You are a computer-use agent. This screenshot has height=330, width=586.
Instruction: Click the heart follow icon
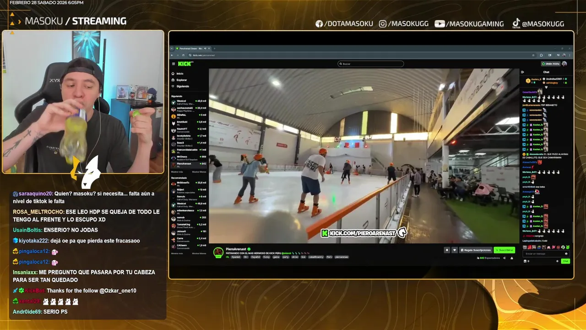(455, 250)
